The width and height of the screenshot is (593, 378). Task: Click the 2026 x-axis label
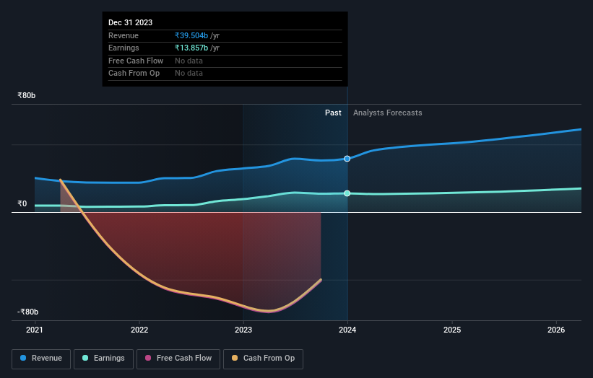click(x=556, y=330)
